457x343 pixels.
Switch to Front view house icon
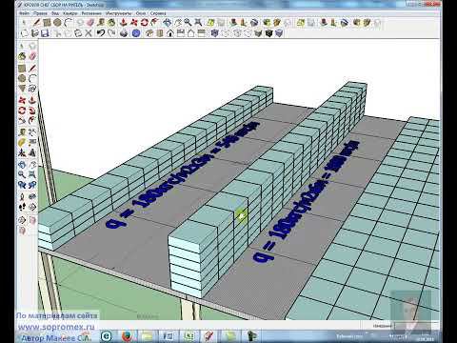pos(170,33)
